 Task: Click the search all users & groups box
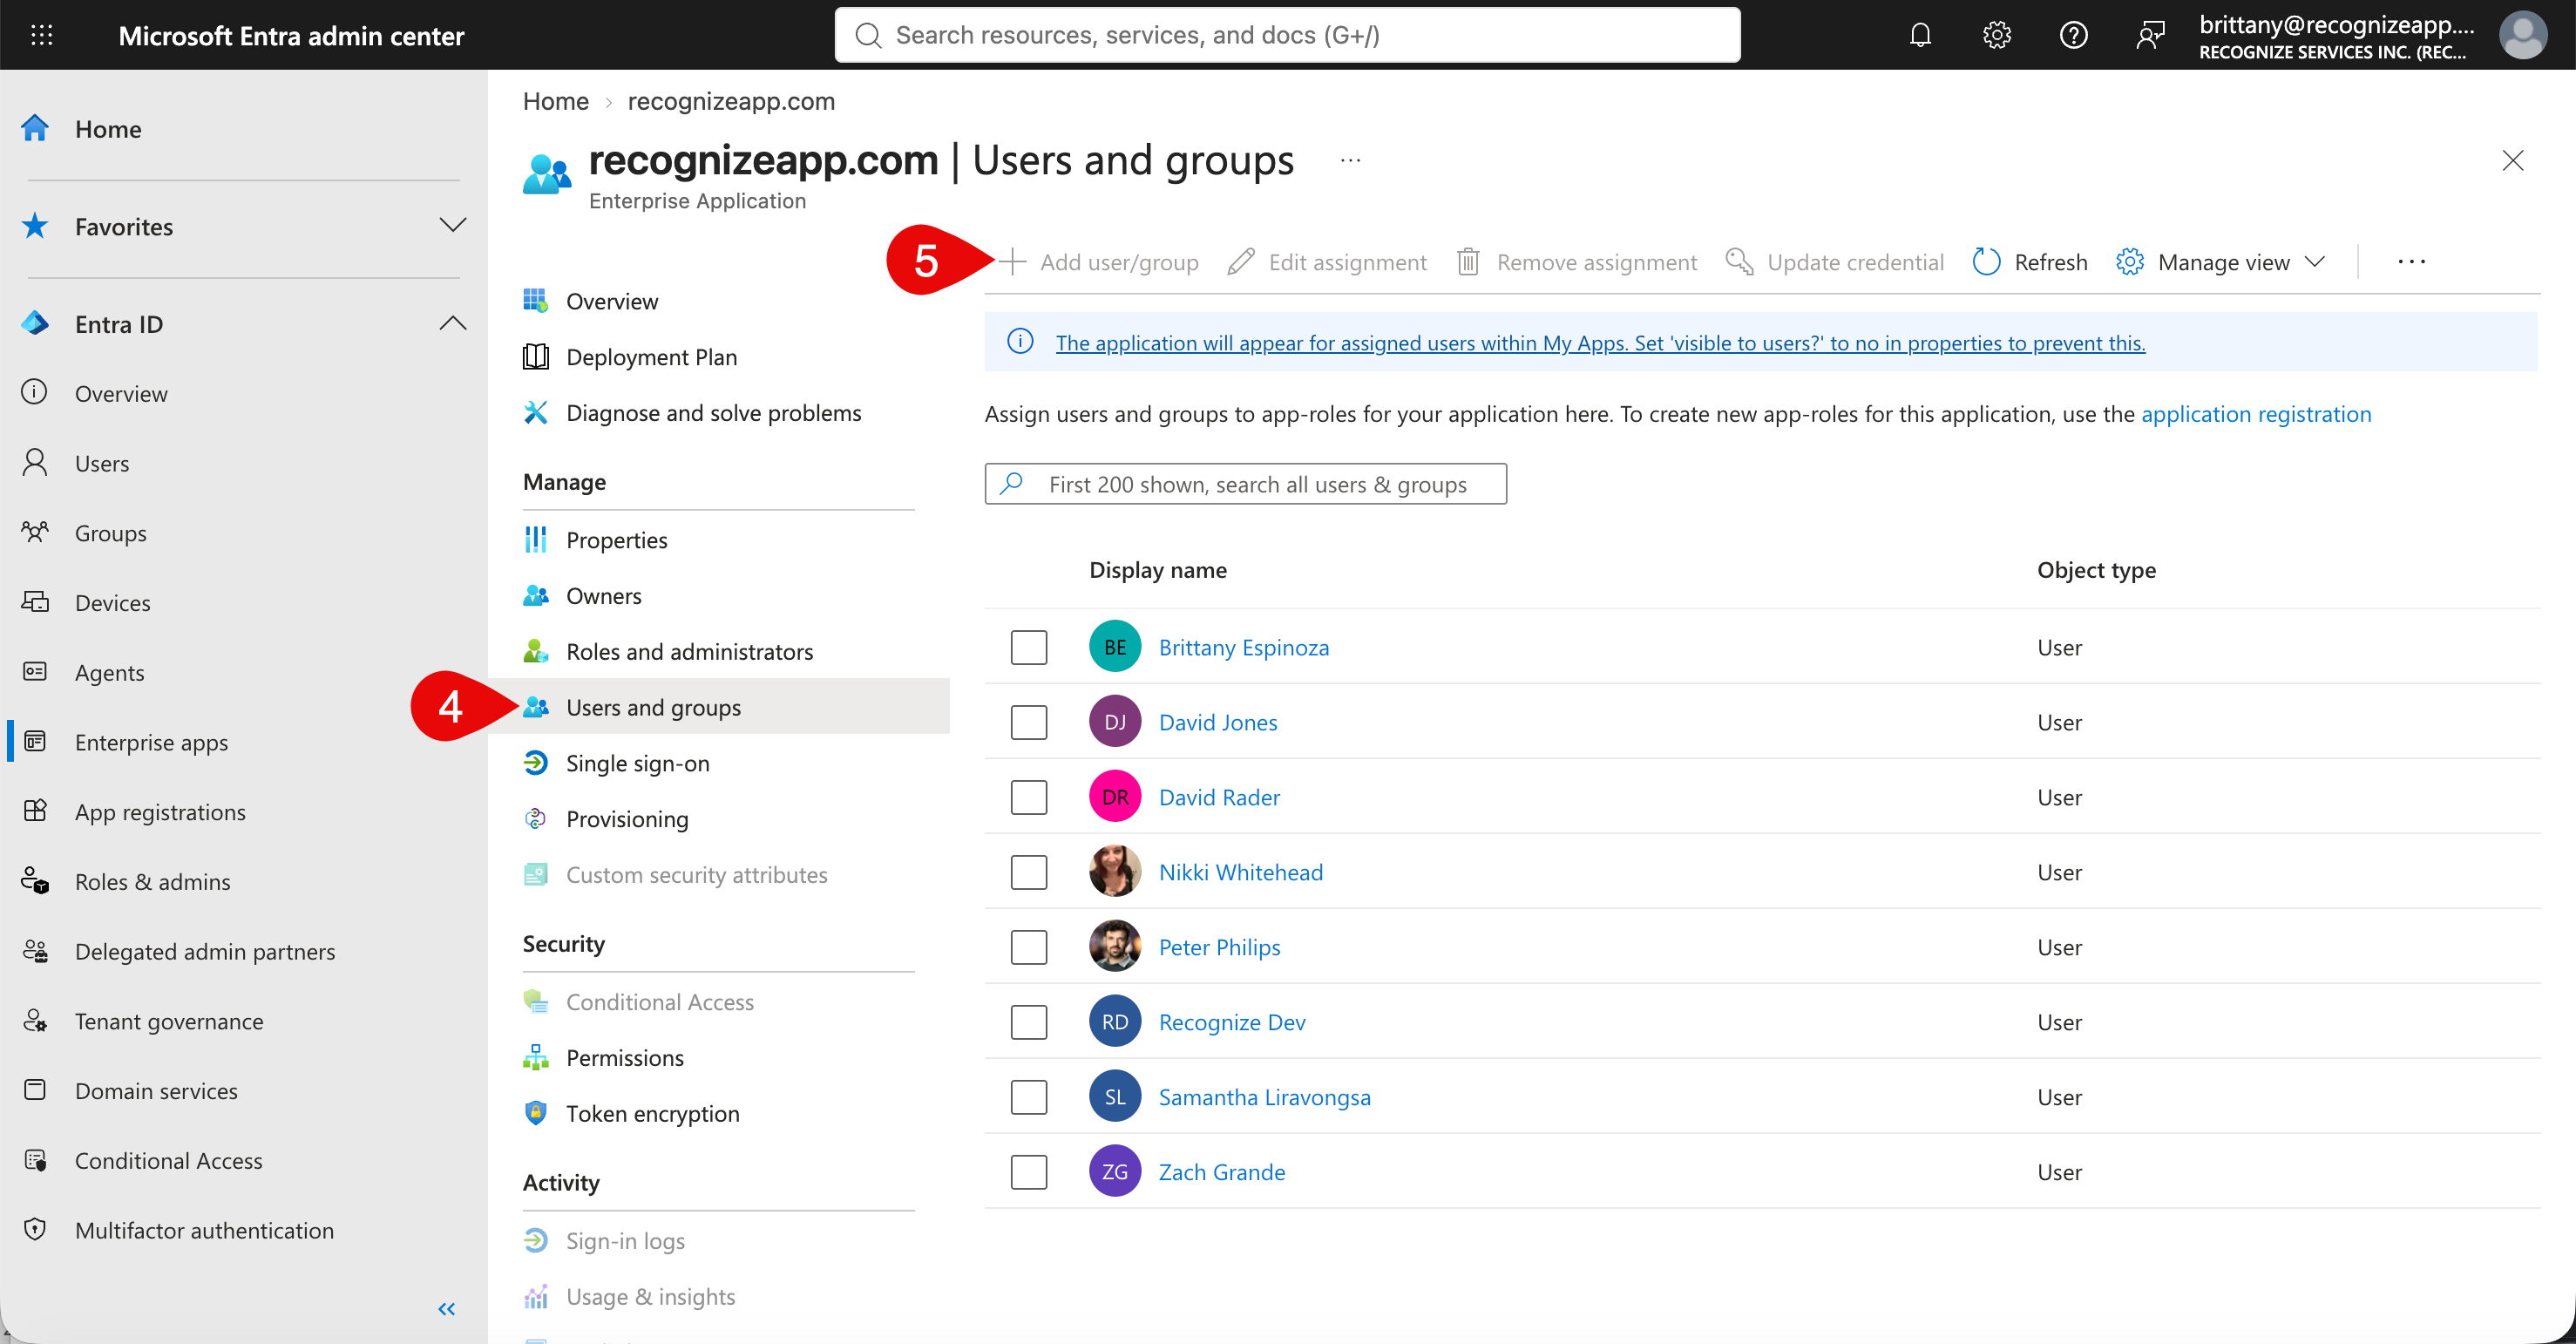click(1245, 484)
